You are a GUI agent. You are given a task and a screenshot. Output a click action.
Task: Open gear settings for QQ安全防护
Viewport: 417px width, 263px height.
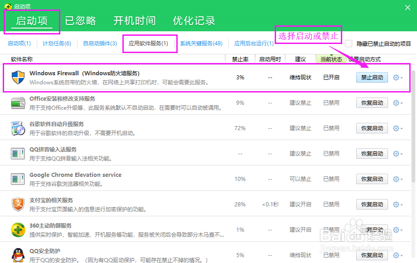tap(398, 255)
